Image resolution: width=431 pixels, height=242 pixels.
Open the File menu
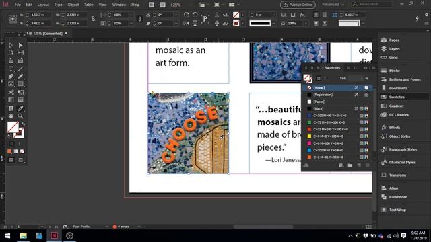[18, 5]
